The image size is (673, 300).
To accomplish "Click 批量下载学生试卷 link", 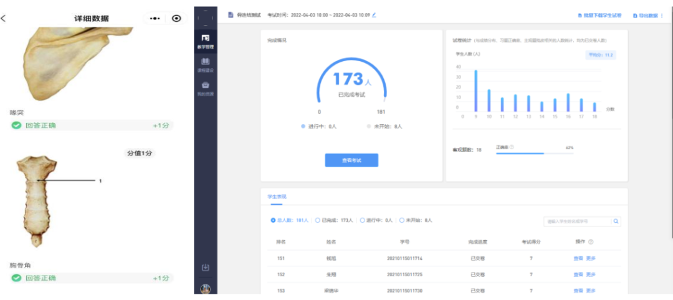I will click(603, 15).
